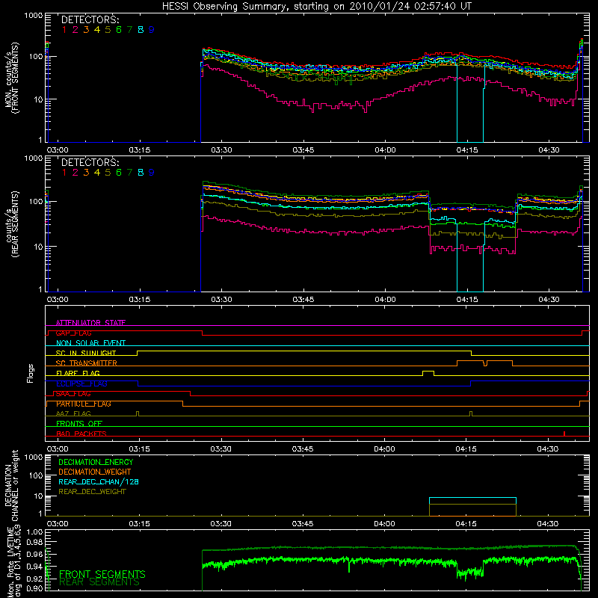
Task: Click the FRONT SEGMENTS label in the livetime plot
Action: (x=102, y=574)
